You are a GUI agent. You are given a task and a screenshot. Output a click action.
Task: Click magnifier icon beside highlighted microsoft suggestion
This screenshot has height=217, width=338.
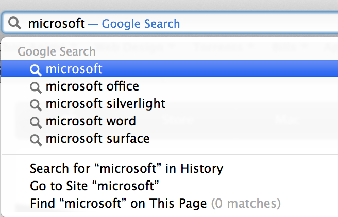36,69
